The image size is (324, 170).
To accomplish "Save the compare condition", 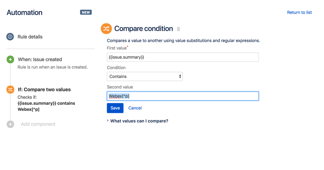I will click(x=115, y=108).
